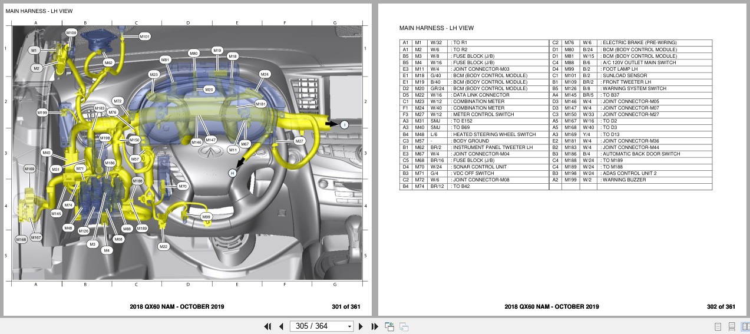Click the greyed-out next view icon
Viewport: 750px width, 334px height.
coord(404,326)
